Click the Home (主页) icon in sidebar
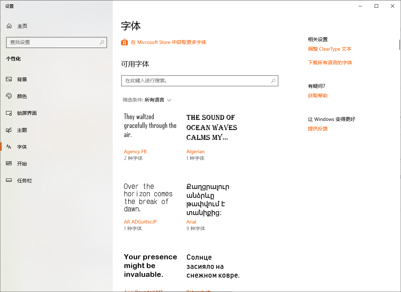The image size is (401, 292). [x=9, y=26]
